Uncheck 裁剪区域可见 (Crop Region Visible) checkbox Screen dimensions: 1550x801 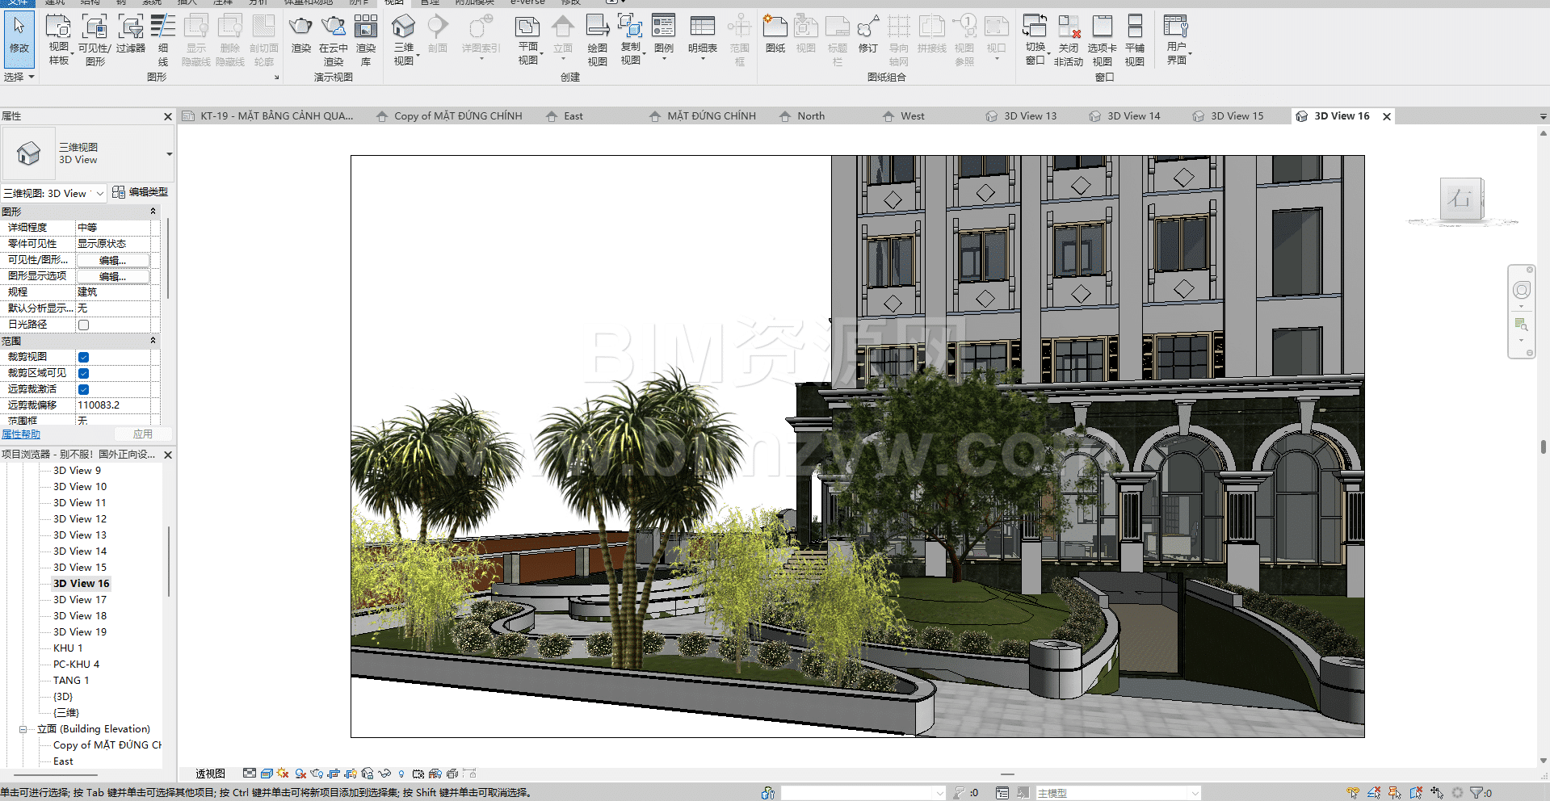(83, 373)
